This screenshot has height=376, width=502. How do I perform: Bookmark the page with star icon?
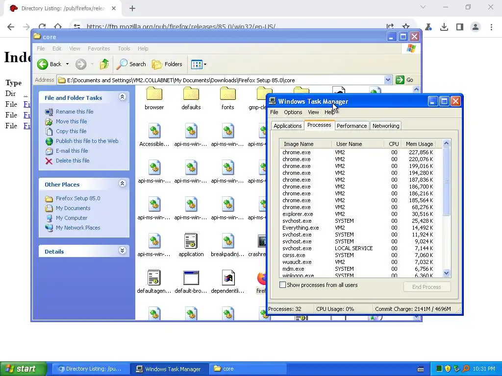point(406,27)
